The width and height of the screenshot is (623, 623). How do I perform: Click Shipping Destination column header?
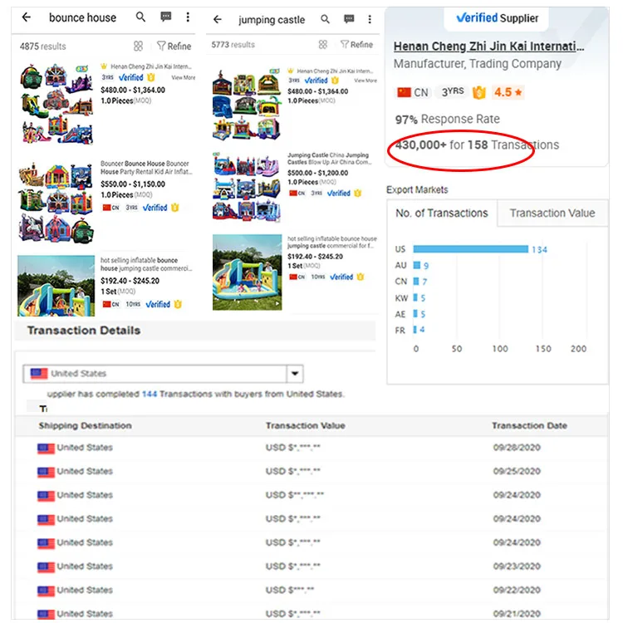[x=85, y=425]
